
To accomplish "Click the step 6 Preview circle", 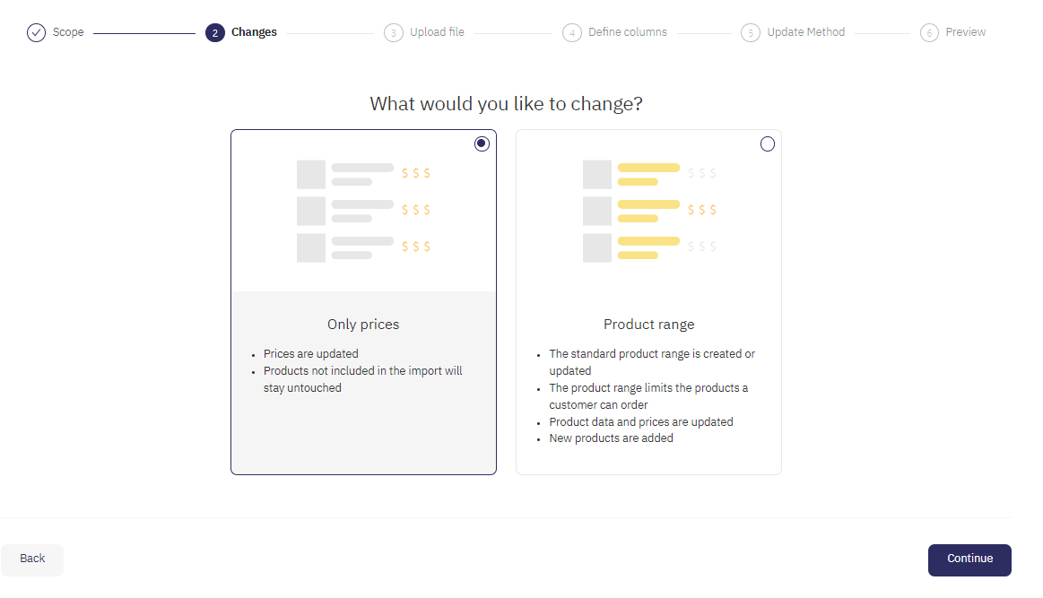I will tap(929, 33).
